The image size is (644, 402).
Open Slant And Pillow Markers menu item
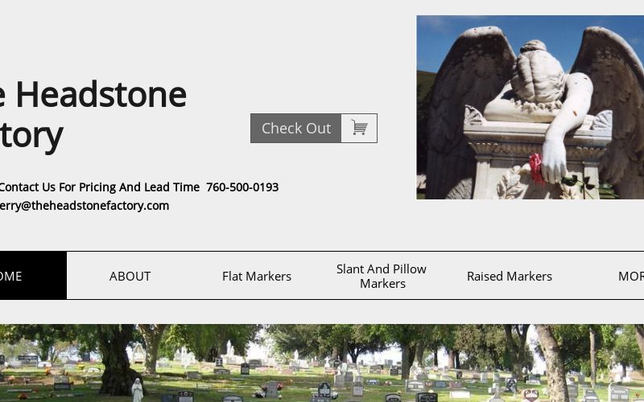click(382, 276)
